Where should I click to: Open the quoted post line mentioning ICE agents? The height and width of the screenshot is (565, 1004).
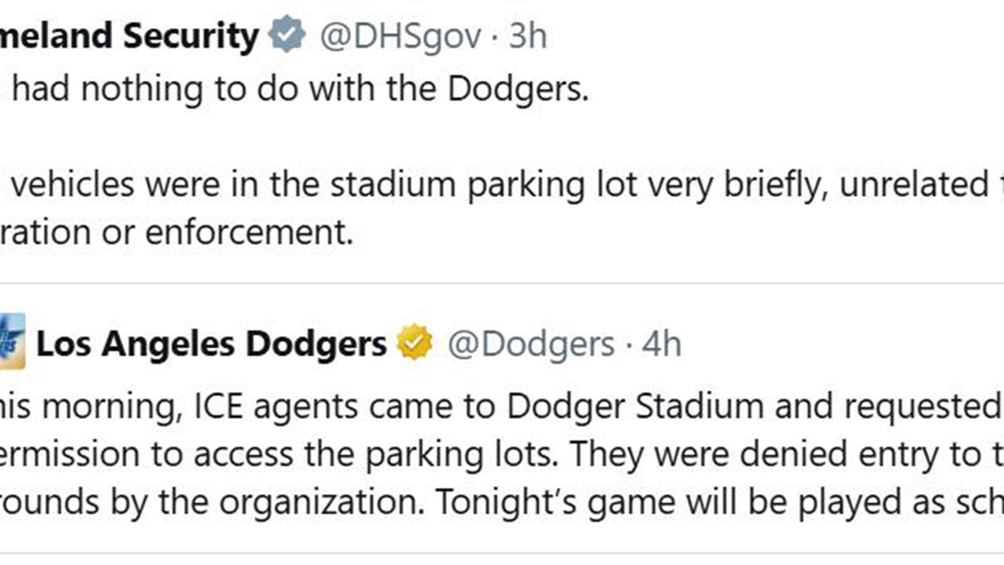click(502, 406)
